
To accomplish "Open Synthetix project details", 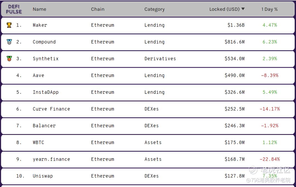I will 45,59.
